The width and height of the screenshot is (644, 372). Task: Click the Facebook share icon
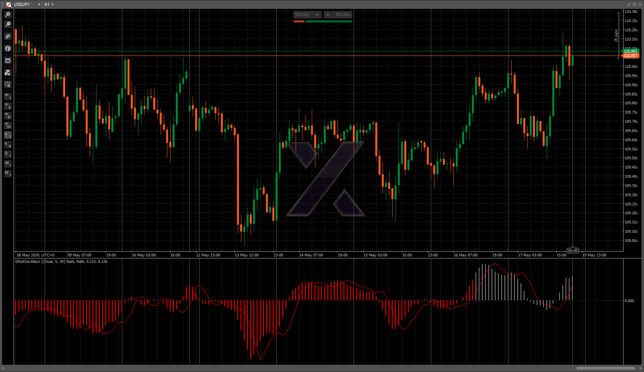(8, 49)
